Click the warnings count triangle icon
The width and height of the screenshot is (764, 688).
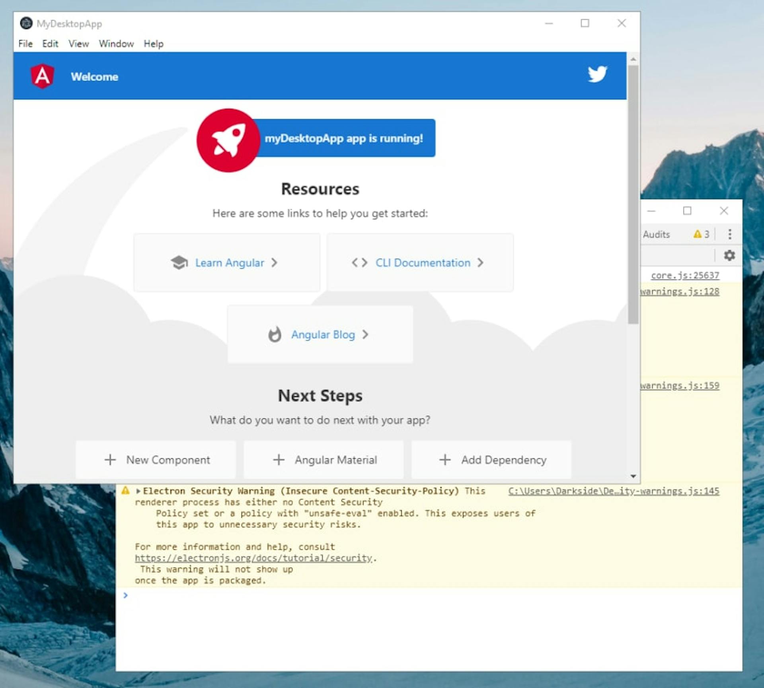tap(697, 234)
